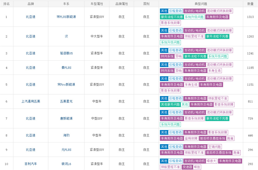
Task: Click the 典型问题 column header
Action: [201, 4]
